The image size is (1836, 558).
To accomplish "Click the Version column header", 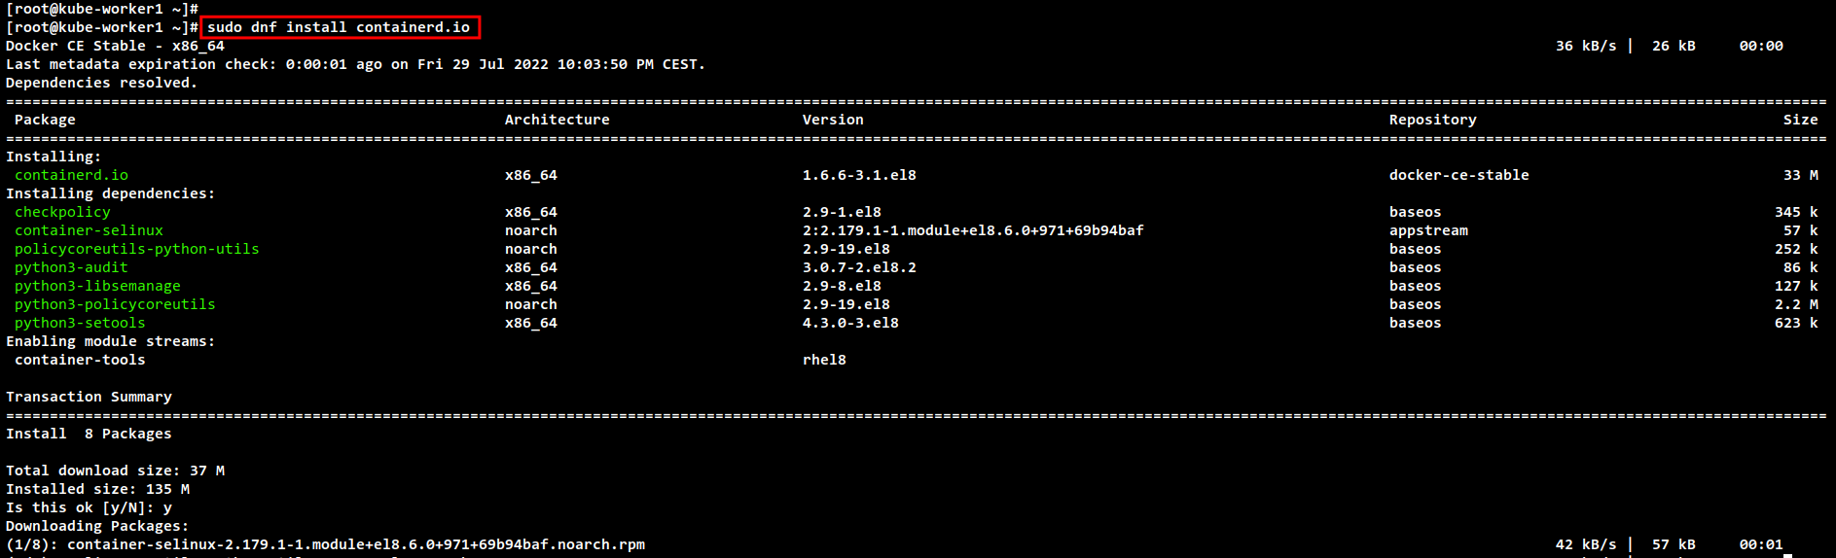I will pyautogui.click(x=833, y=120).
